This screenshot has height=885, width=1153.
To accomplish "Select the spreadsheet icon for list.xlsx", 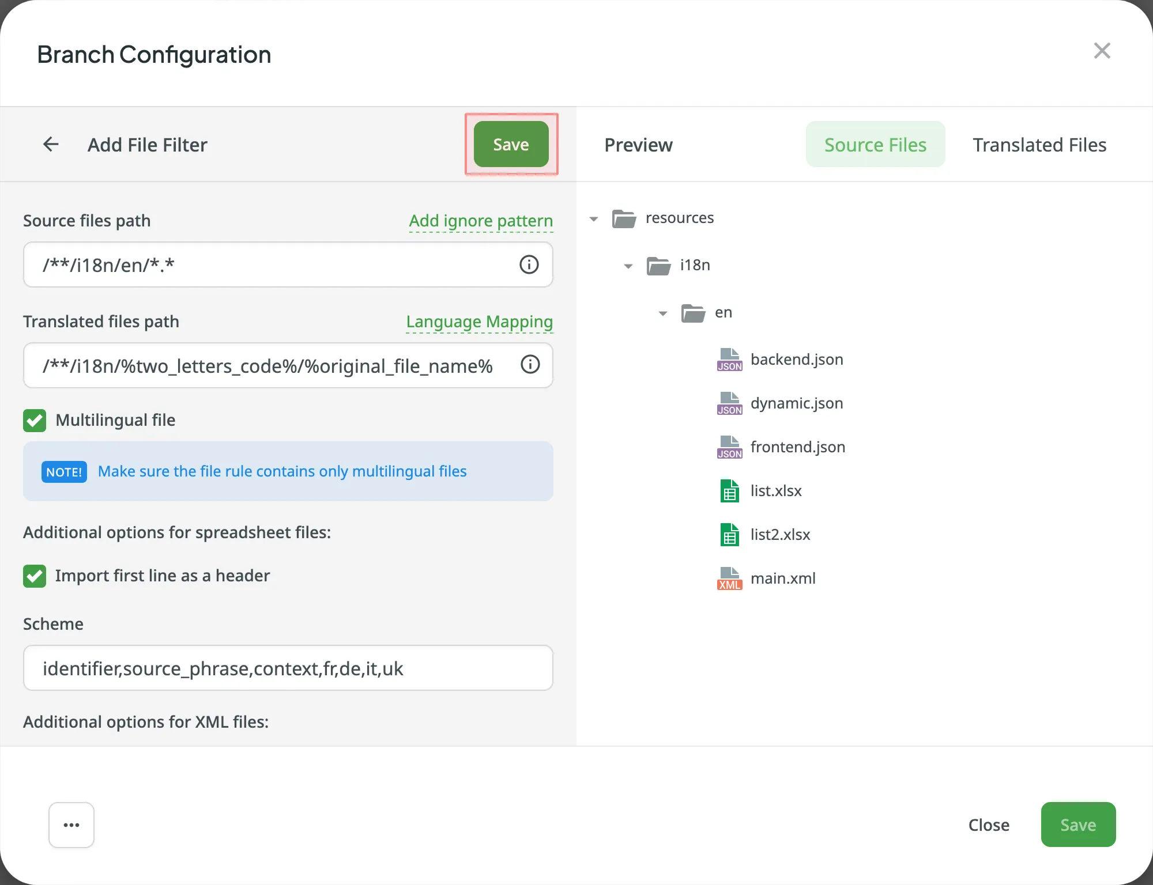I will pos(729,490).
